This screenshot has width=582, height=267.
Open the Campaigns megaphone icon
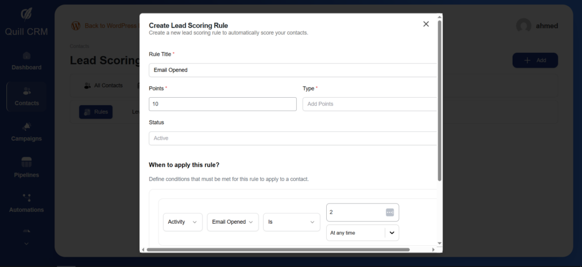[x=27, y=127]
